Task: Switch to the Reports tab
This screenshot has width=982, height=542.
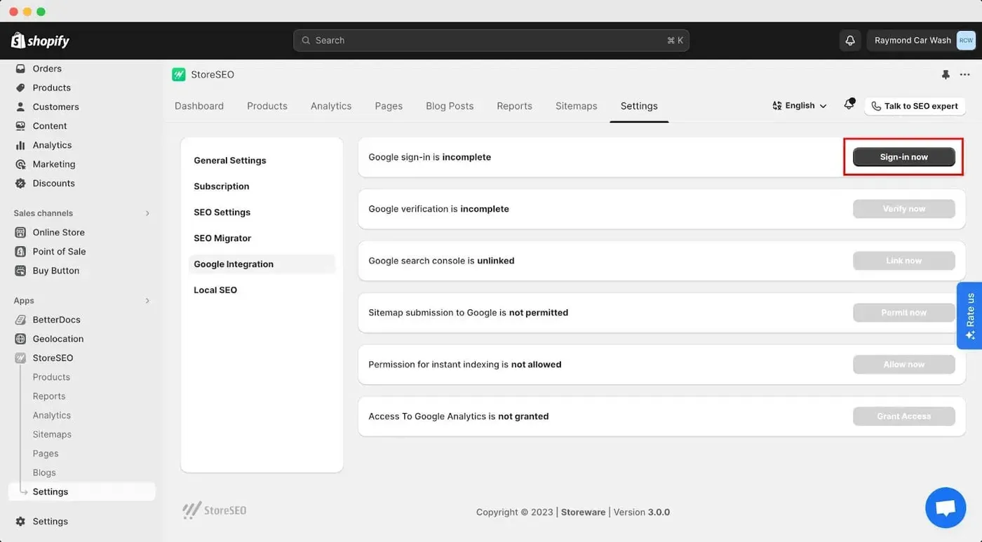Action: 515,106
